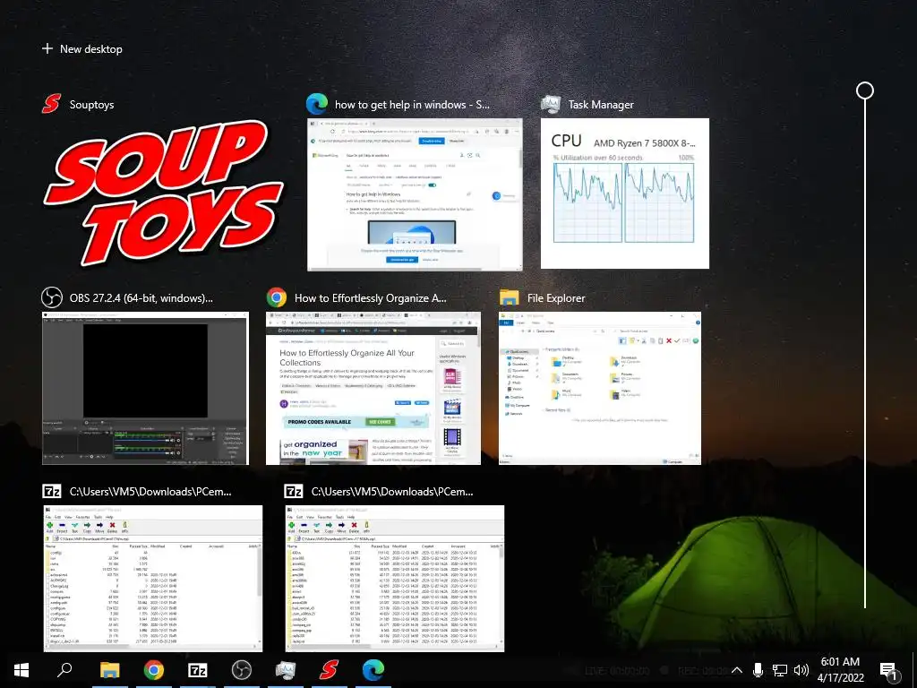Select the OBS 27.2.4 window thumbnail
This screenshot has width=917, height=688.
pos(146,388)
